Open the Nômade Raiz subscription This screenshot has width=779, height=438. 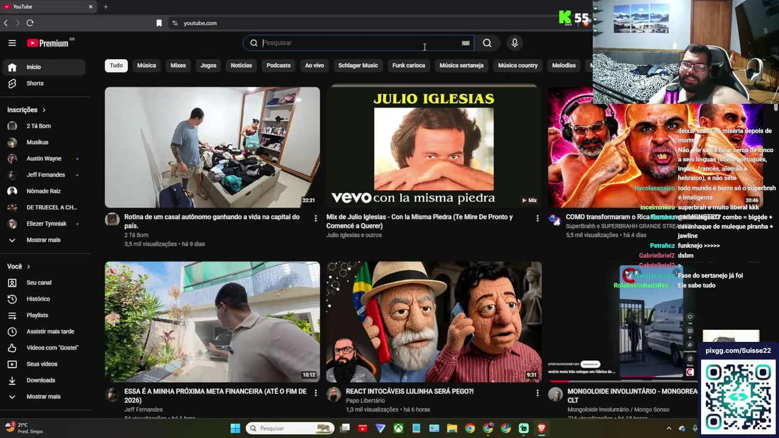click(x=44, y=191)
